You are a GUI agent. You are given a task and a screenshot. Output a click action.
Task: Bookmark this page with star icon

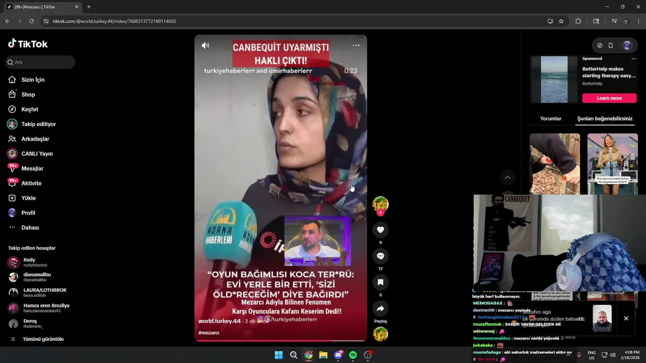pos(561,21)
